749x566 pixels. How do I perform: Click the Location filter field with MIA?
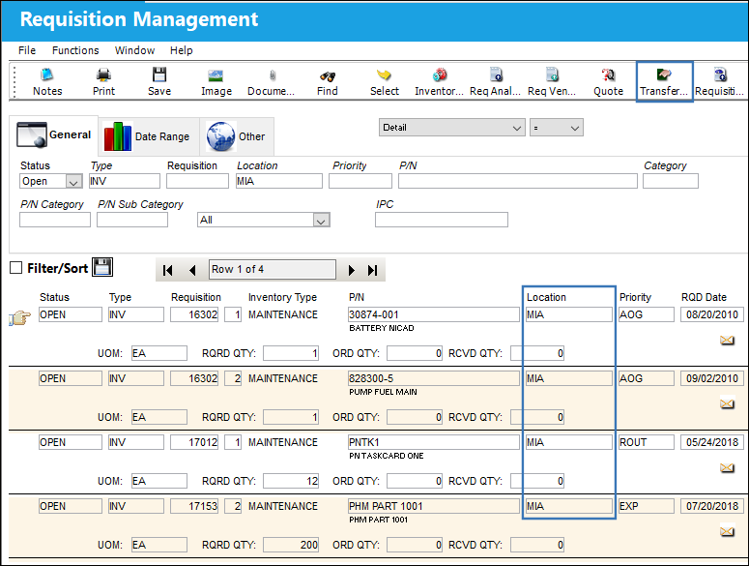pyautogui.click(x=279, y=181)
